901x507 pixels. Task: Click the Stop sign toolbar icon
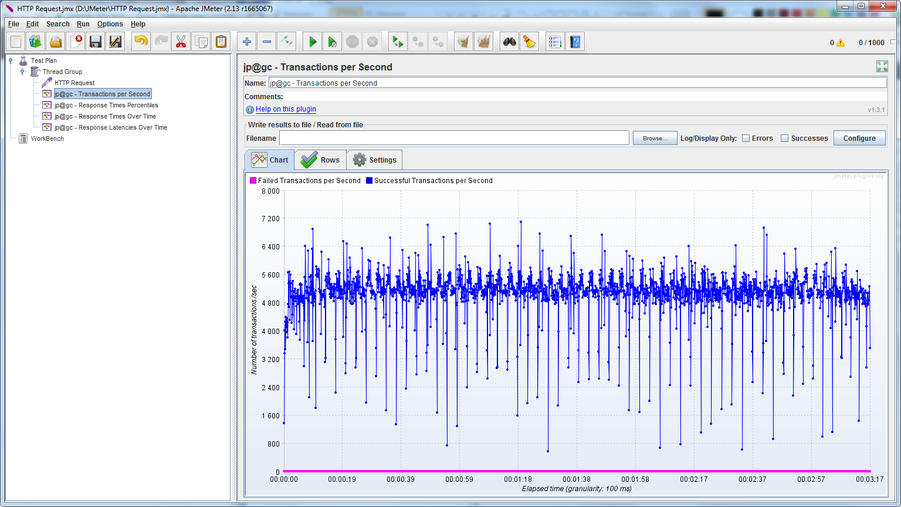coord(353,42)
